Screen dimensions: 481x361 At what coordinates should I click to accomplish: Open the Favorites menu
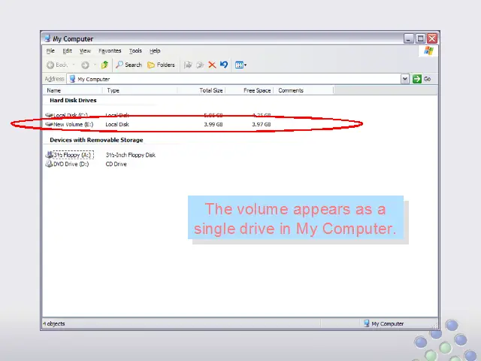click(110, 51)
